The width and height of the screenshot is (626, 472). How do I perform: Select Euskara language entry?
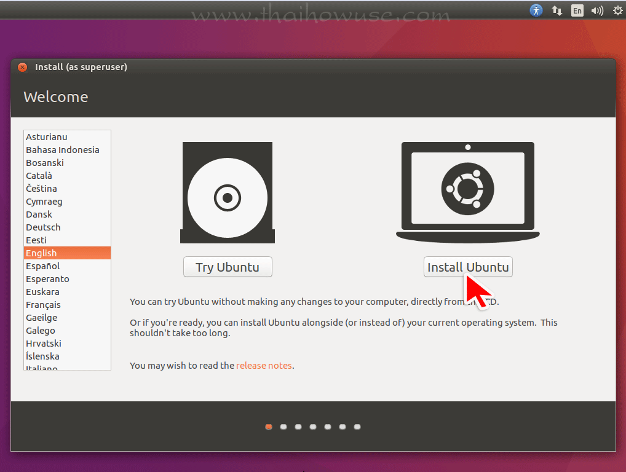click(x=67, y=292)
